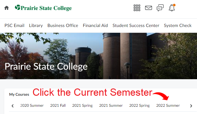This screenshot has width=197, height=114.
Task: Switch to the 2021 Summer tab
Action: click(x=111, y=106)
